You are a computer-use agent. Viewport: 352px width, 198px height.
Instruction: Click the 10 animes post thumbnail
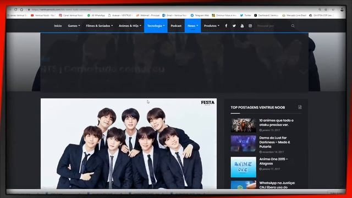click(243, 125)
